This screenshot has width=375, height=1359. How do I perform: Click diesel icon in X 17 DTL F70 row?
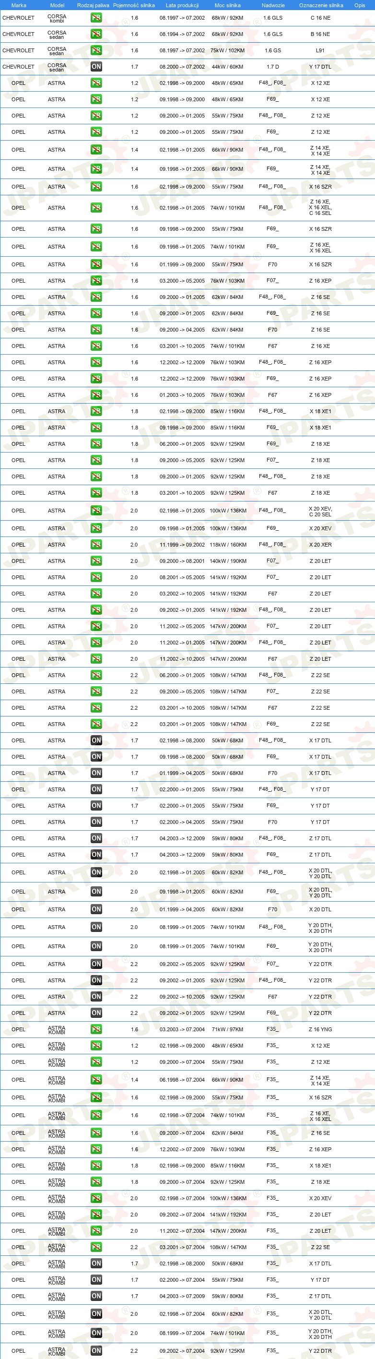pos(96,773)
